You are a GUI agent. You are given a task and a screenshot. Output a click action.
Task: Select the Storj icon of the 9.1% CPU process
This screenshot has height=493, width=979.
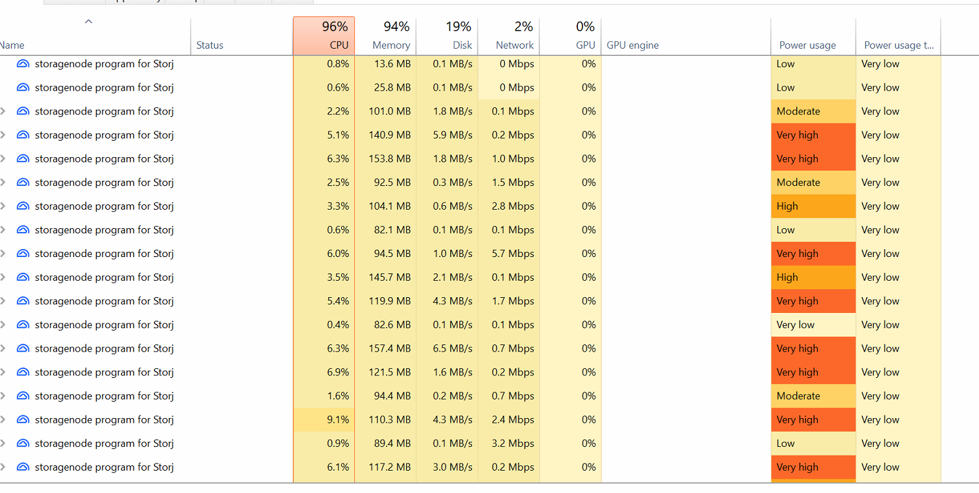click(23, 419)
